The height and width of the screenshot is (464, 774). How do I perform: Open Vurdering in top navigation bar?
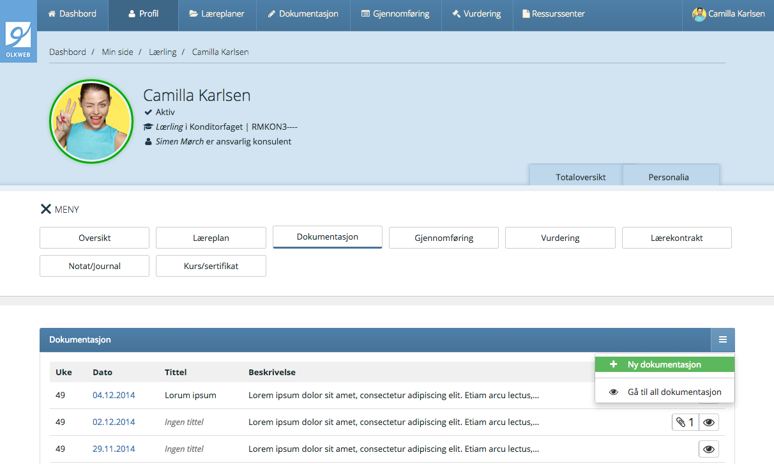[x=476, y=13]
